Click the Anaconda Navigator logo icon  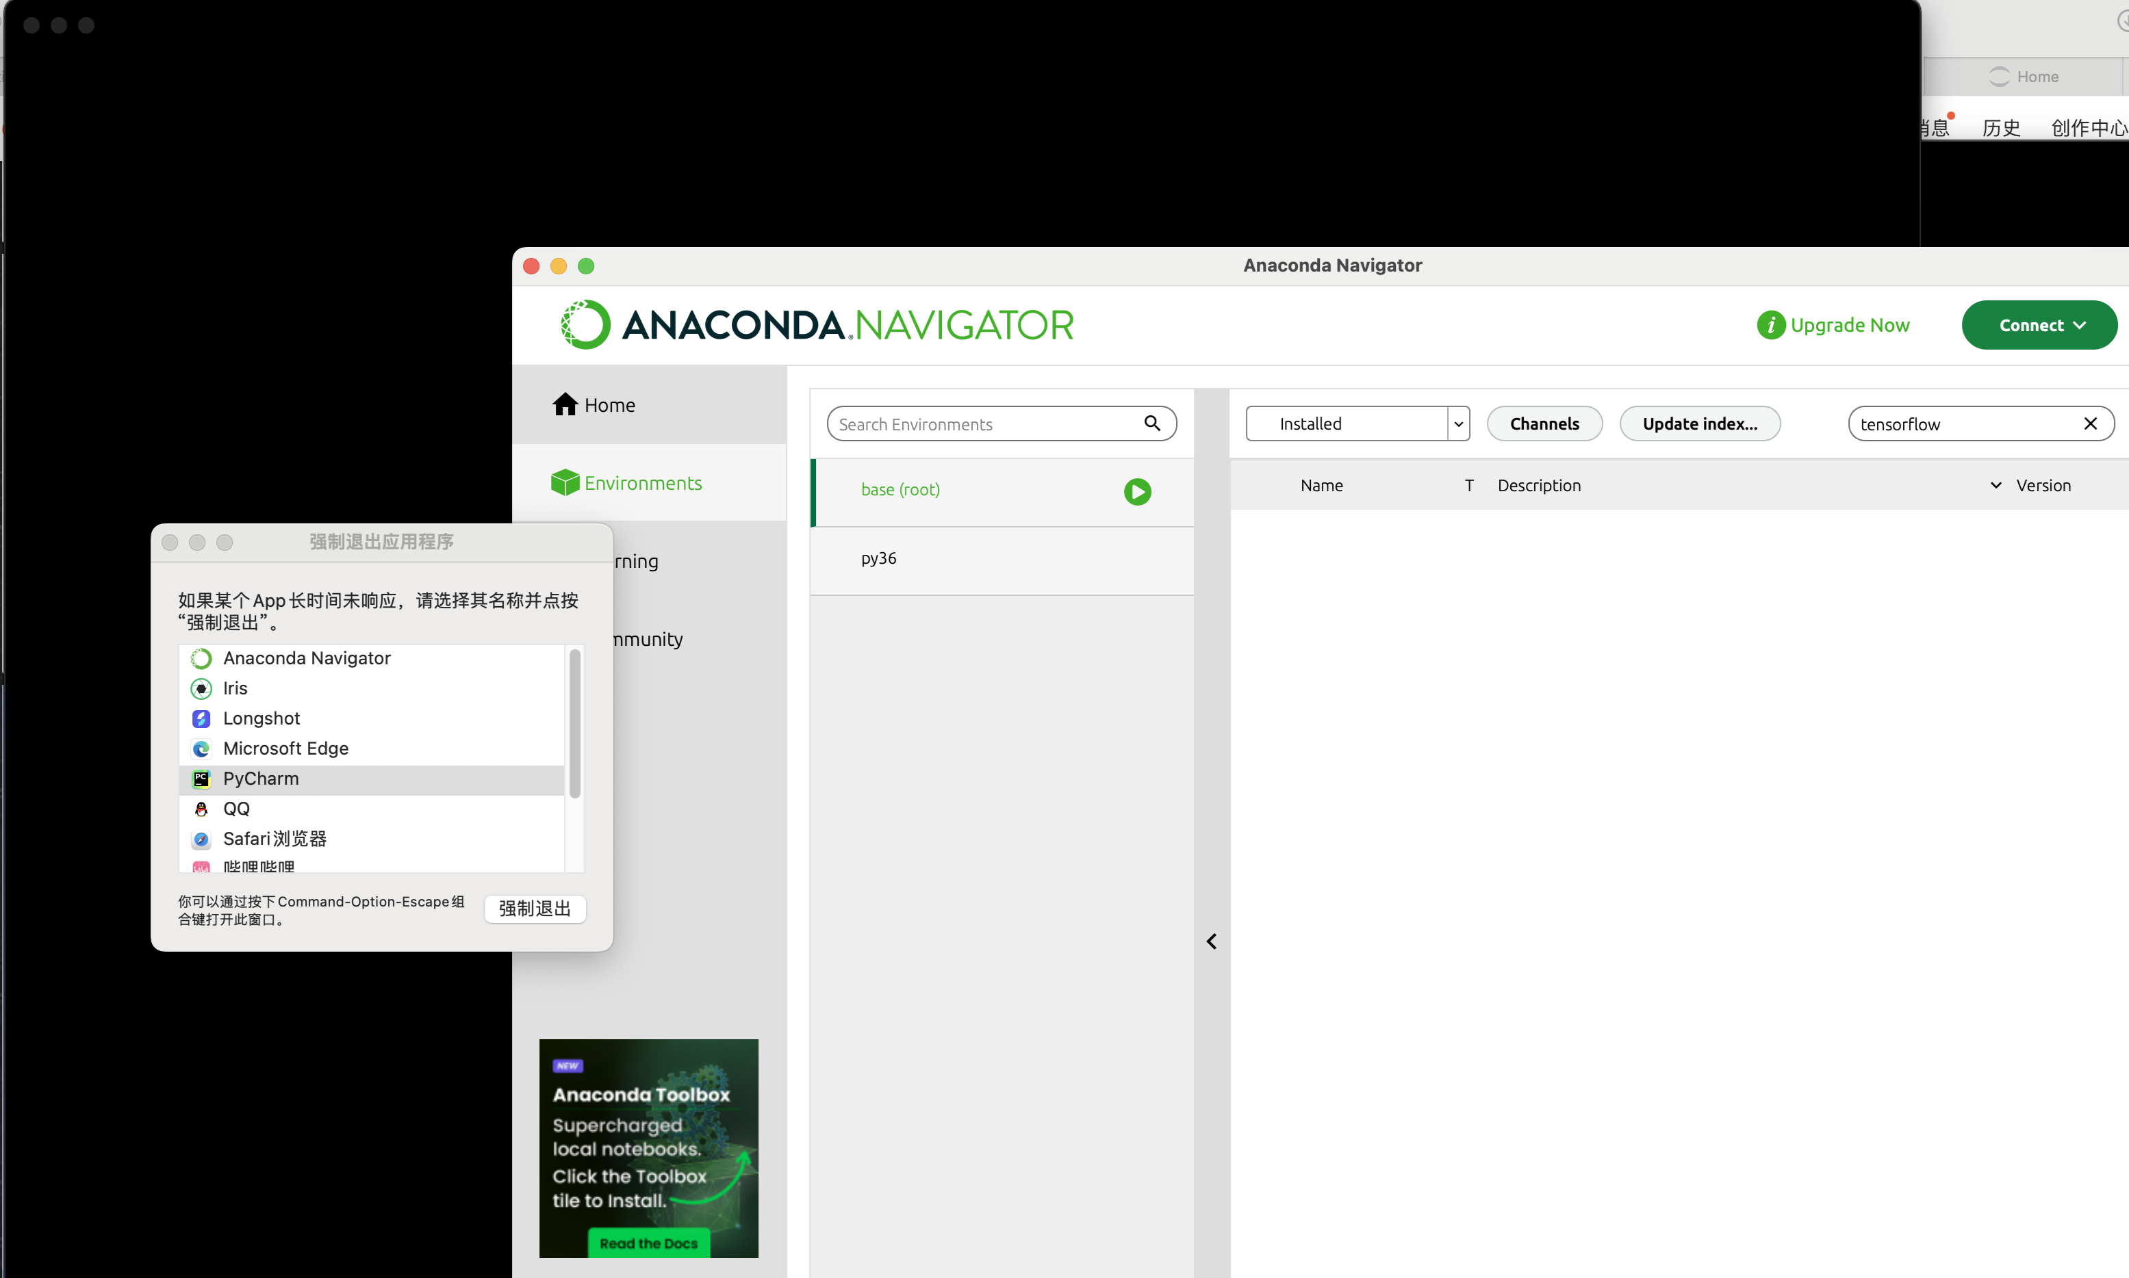585,325
